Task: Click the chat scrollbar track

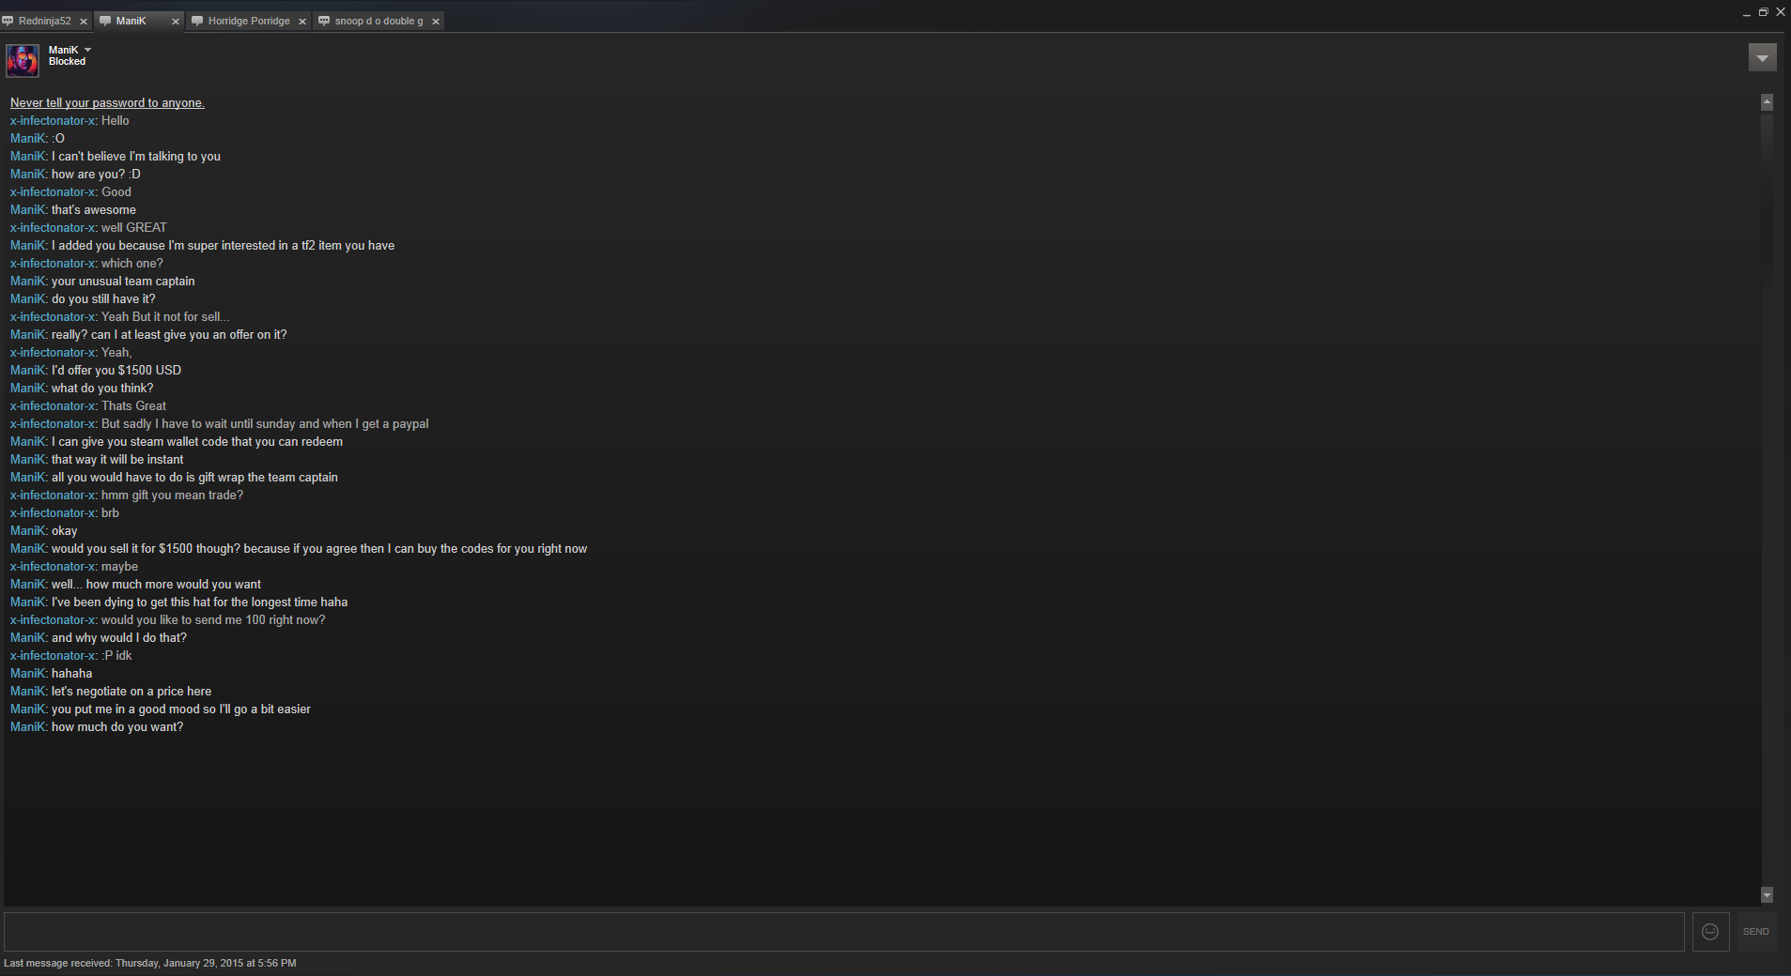Action: tap(1767, 498)
